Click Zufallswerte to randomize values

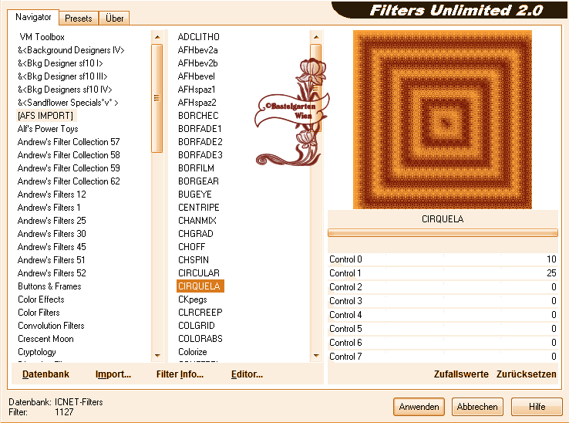point(461,374)
